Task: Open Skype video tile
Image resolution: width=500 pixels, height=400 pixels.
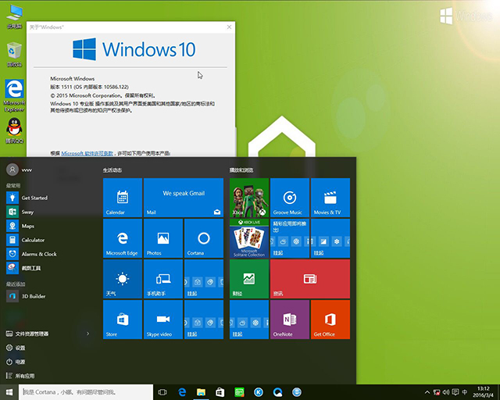Action: [163, 320]
